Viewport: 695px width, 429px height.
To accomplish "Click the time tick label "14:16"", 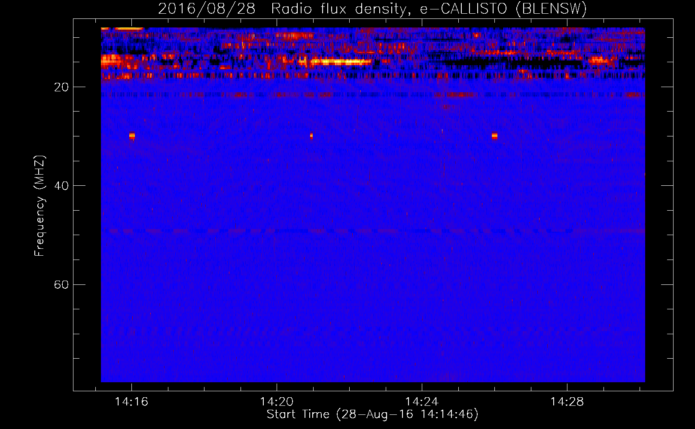I will click(x=131, y=402).
